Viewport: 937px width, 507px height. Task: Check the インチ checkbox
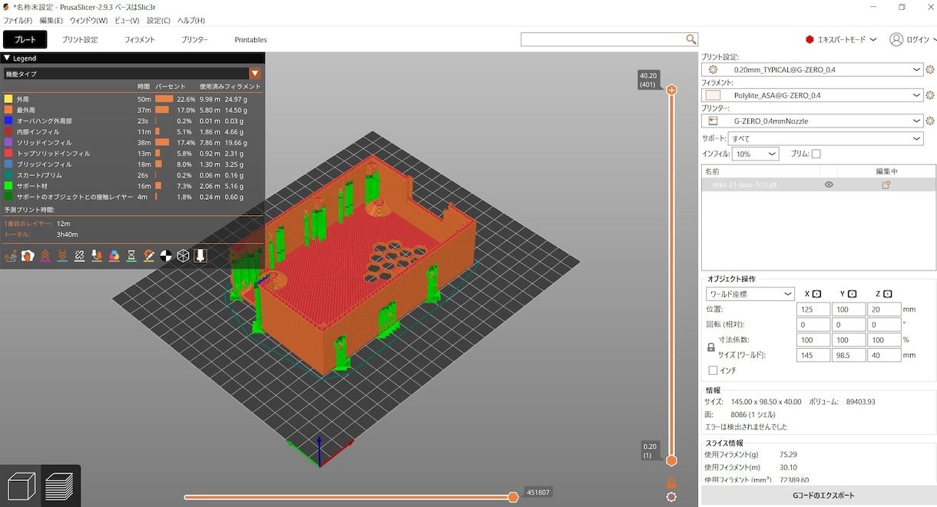point(713,370)
